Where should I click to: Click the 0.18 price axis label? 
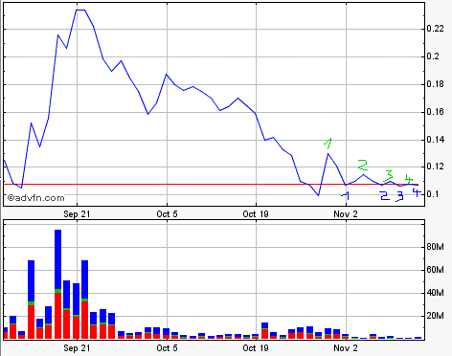(435, 84)
